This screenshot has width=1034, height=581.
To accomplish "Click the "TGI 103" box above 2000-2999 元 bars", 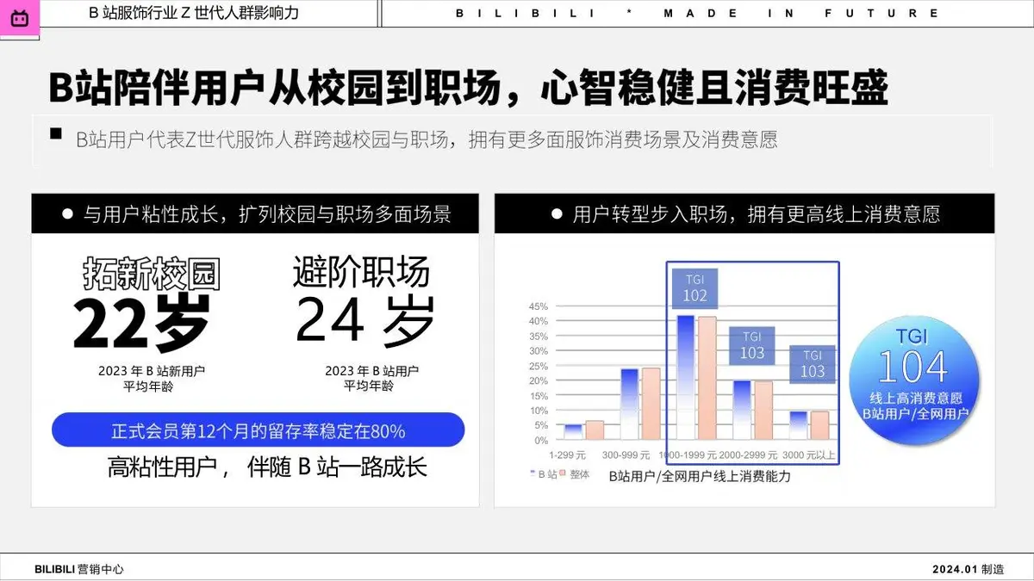I will point(752,345).
